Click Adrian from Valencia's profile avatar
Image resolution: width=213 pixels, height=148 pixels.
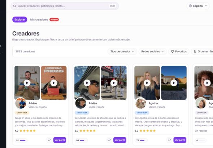(x=21, y=103)
